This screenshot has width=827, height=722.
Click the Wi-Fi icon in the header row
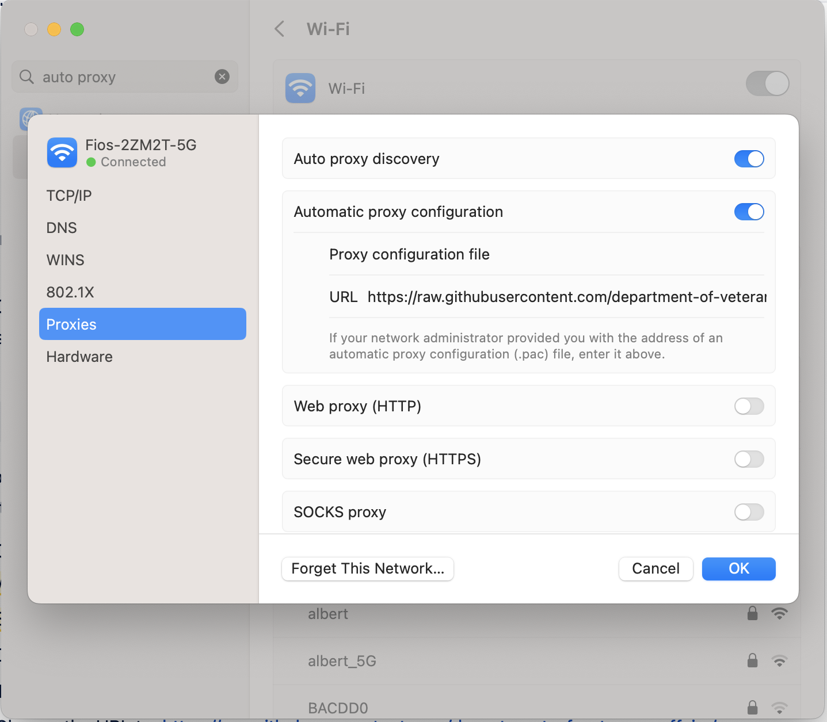(x=300, y=87)
